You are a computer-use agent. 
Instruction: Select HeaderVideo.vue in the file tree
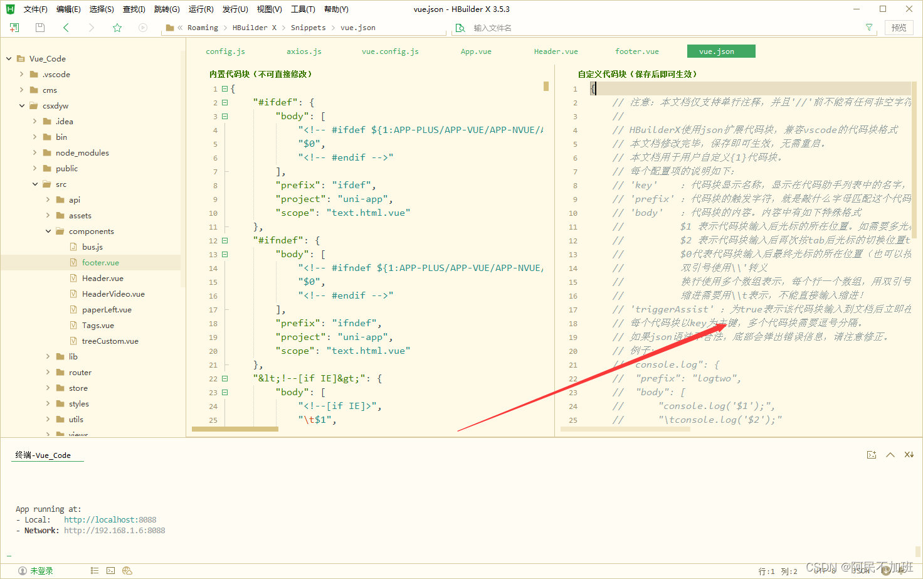113,294
